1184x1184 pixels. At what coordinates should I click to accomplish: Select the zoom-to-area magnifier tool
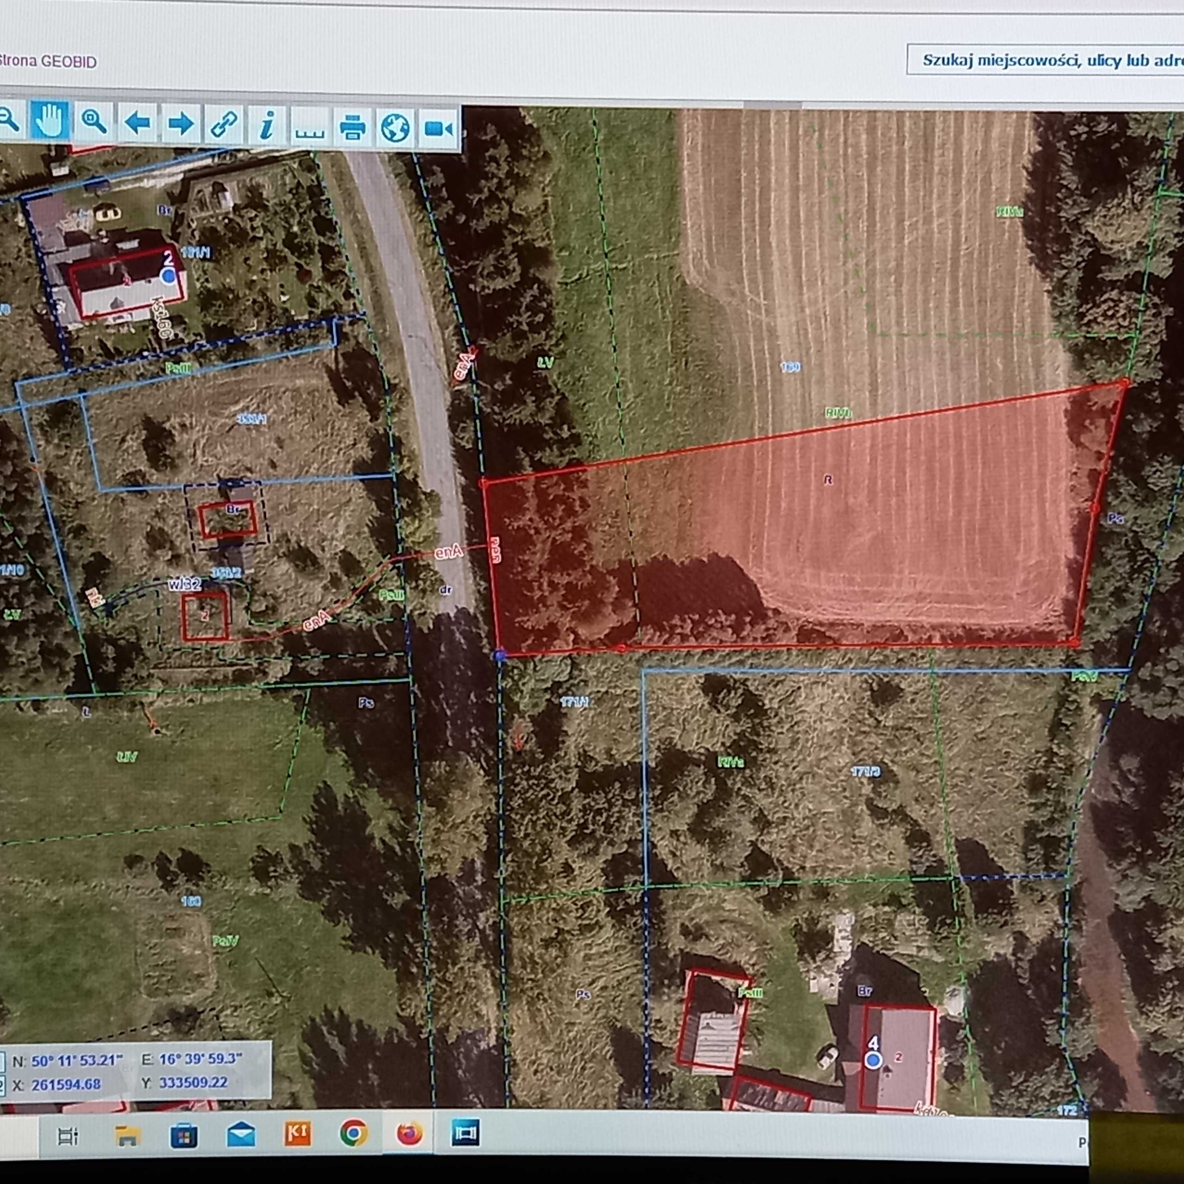coord(94,122)
